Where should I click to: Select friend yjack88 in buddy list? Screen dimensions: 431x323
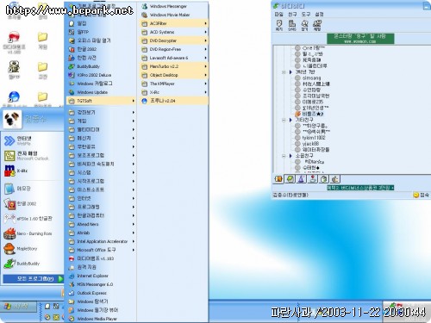pos(310,144)
